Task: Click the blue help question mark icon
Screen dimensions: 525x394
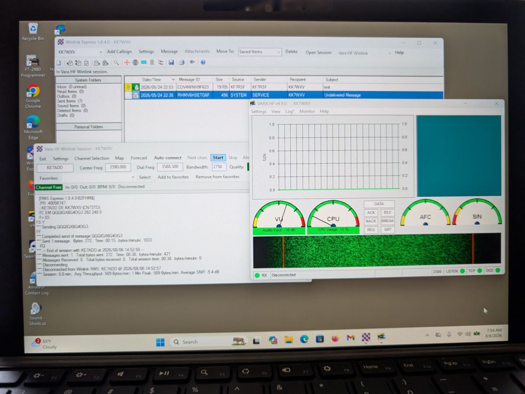Action: 203,63
